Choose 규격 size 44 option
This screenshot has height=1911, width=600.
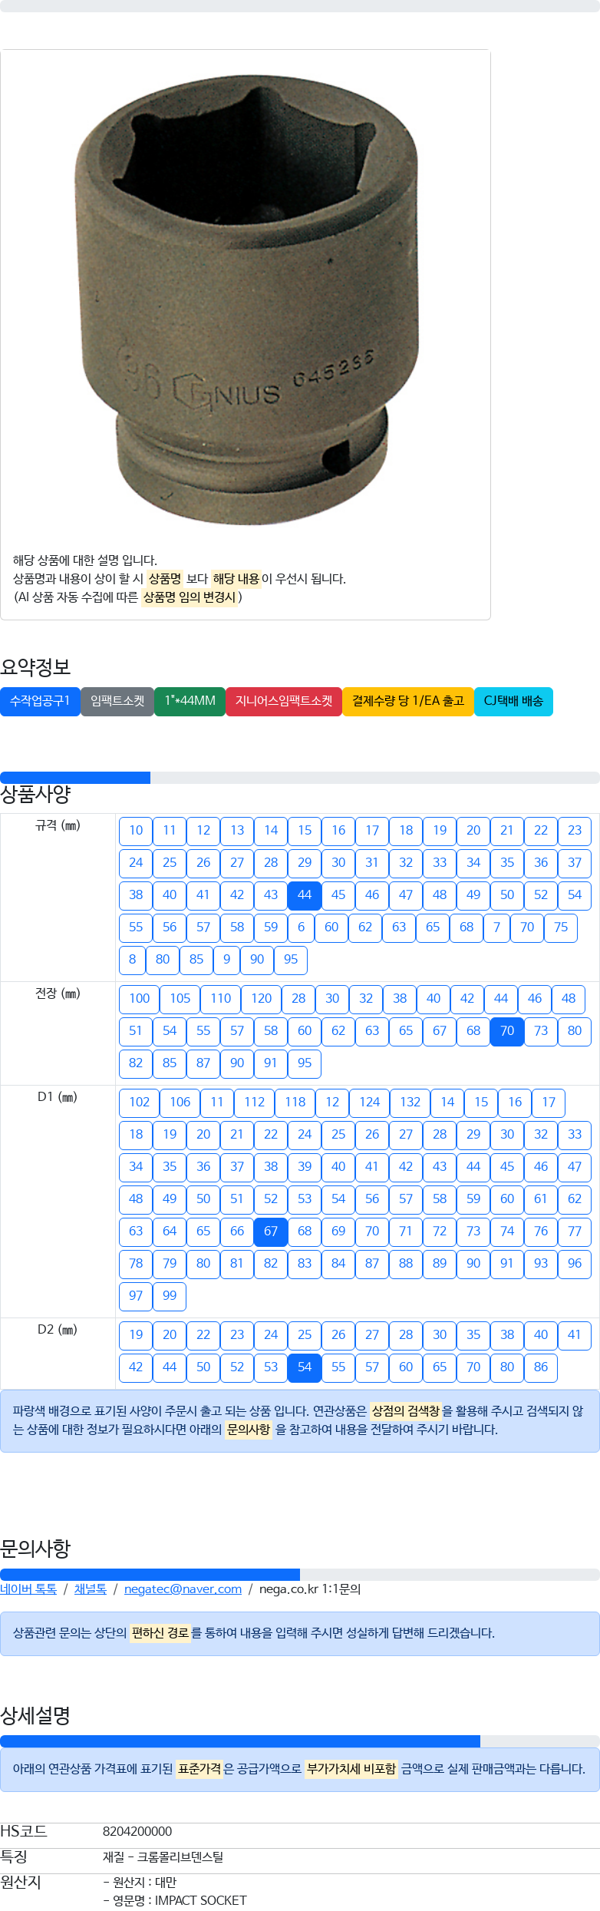tap(305, 895)
